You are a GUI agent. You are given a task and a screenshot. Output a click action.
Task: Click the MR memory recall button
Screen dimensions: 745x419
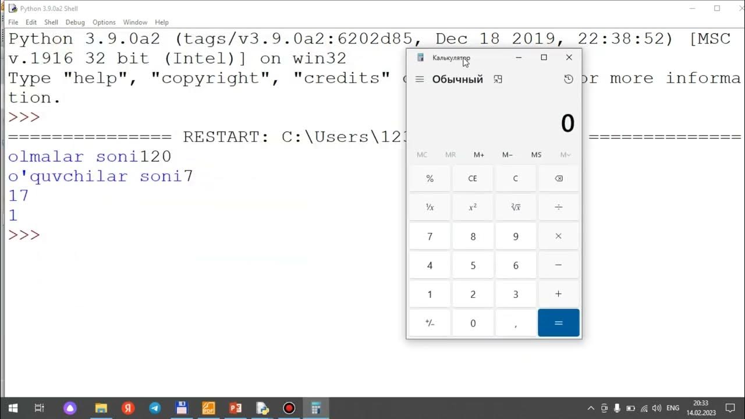tap(450, 155)
